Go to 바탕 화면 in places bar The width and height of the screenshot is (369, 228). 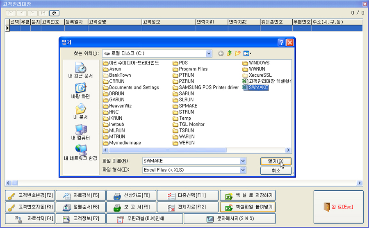click(80, 91)
